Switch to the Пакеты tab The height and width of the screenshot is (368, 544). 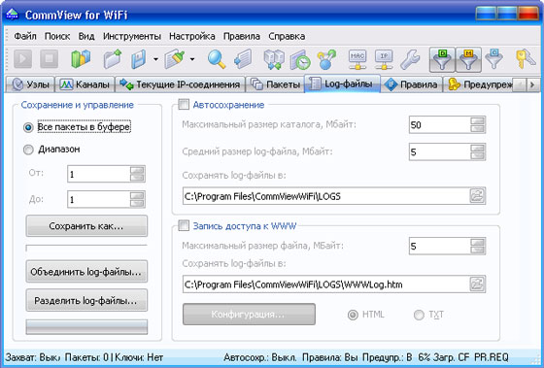click(x=275, y=84)
